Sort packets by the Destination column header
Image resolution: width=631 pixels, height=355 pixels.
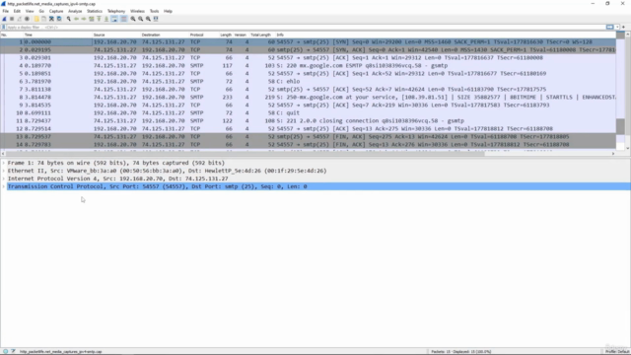pyautogui.click(x=165, y=35)
